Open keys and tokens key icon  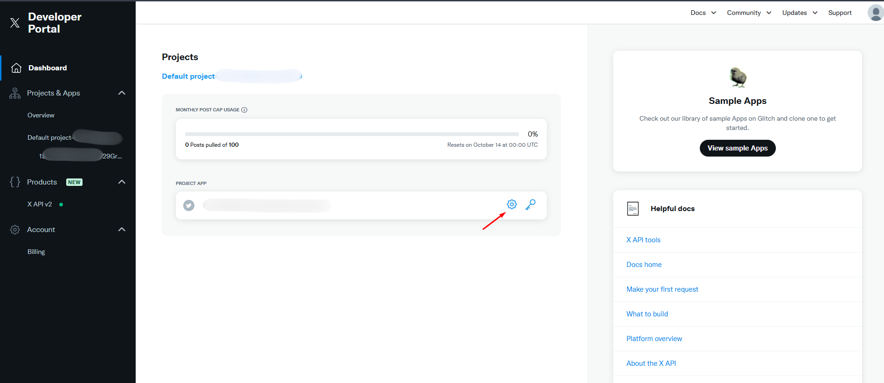(530, 205)
